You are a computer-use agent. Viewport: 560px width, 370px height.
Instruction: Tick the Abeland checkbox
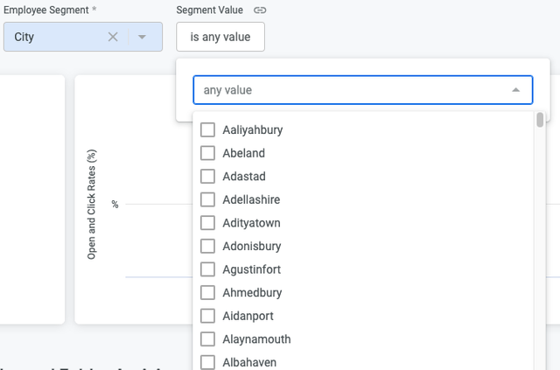click(x=208, y=153)
